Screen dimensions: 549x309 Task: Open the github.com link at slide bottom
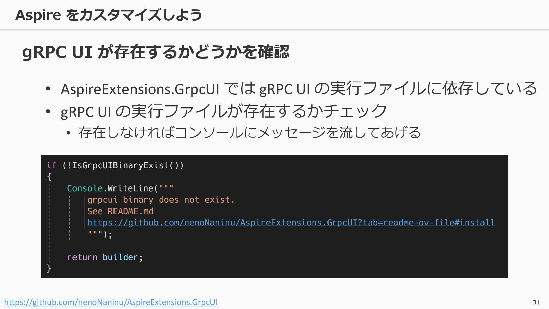(111, 302)
